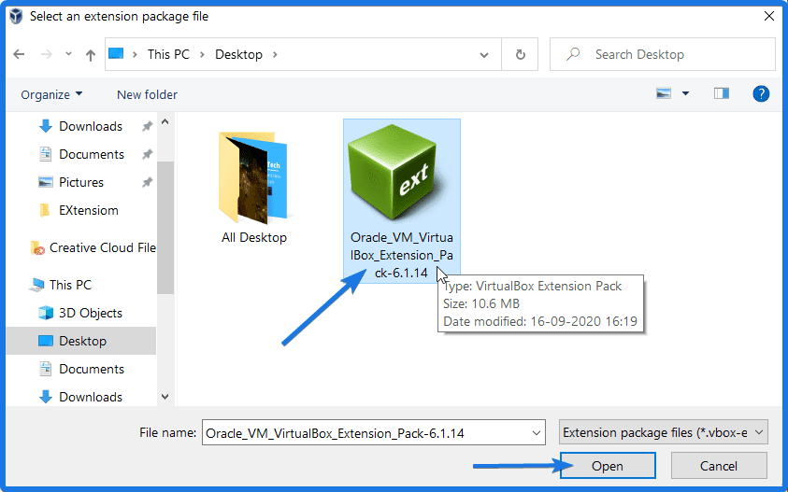This screenshot has width=788, height=492.
Task: Select Desktop under This PC
Action: click(x=81, y=341)
